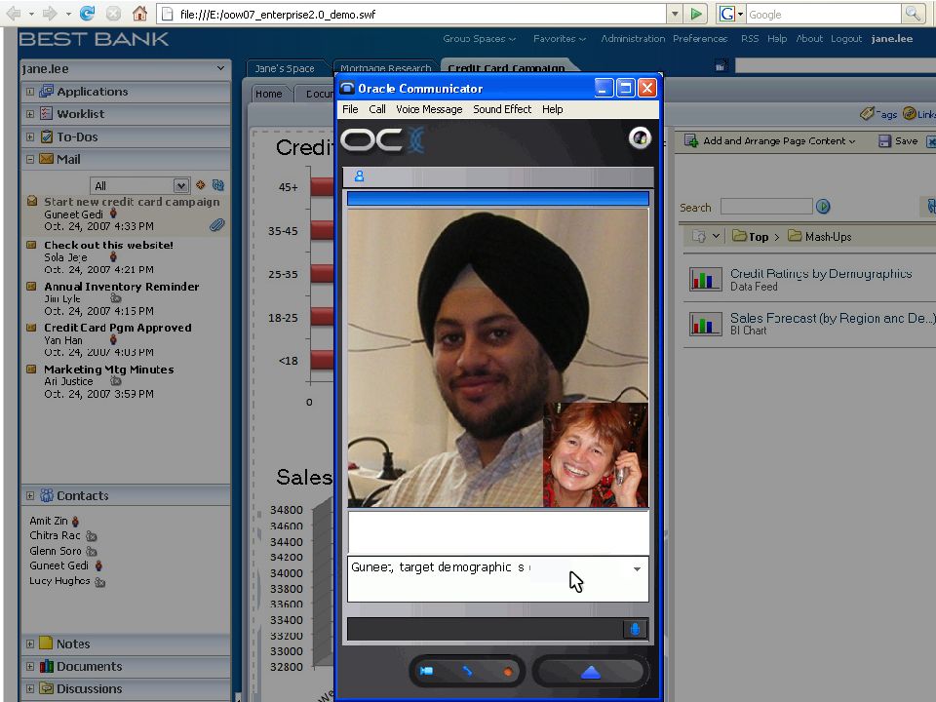This screenshot has height=702, width=936.
Task: Click the Save button in the page toolbar
Action: [x=898, y=140]
